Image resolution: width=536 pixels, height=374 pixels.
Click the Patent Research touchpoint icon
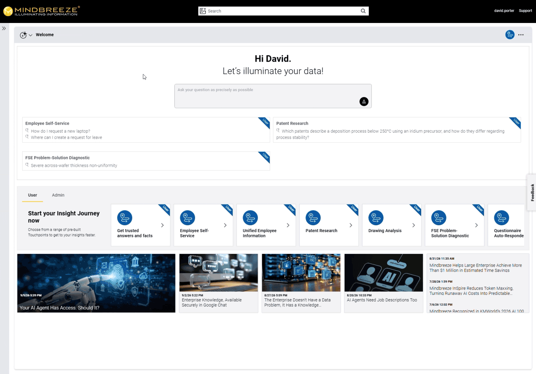pos(313,218)
